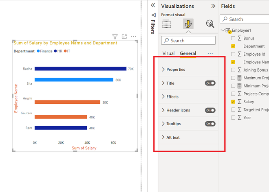Switch to the Visual tab
Screen dimensions: 269x192
[x=168, y=53]
